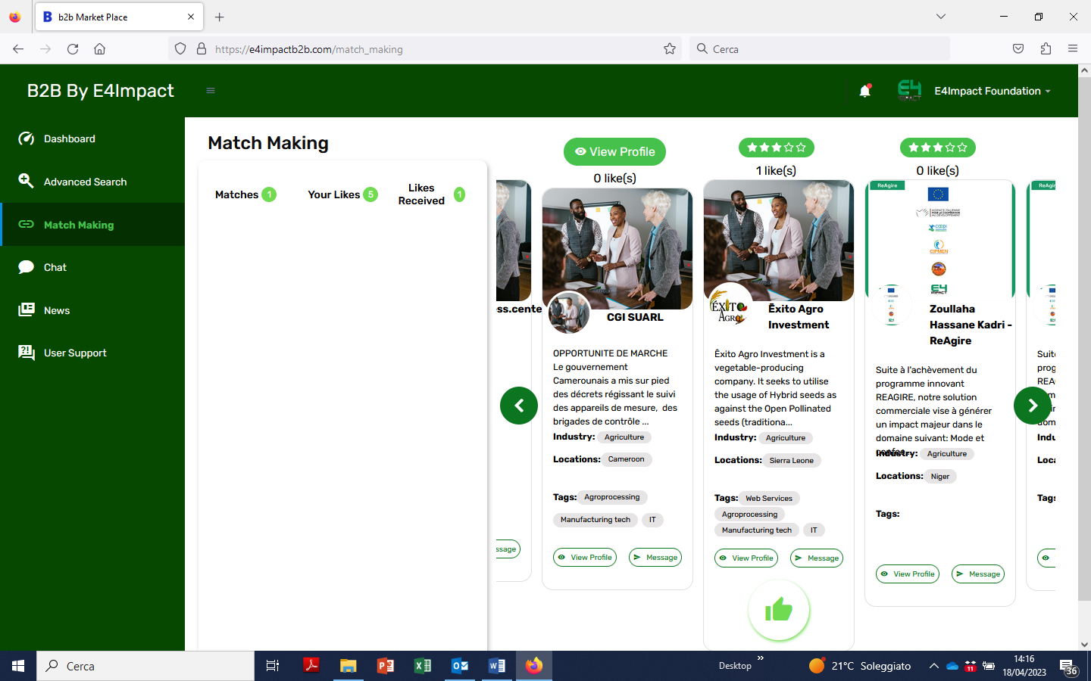This screenshot has width=1091, height=681.
Task: Open PowerPoint from the taskbar
Action: coord(386,666)
